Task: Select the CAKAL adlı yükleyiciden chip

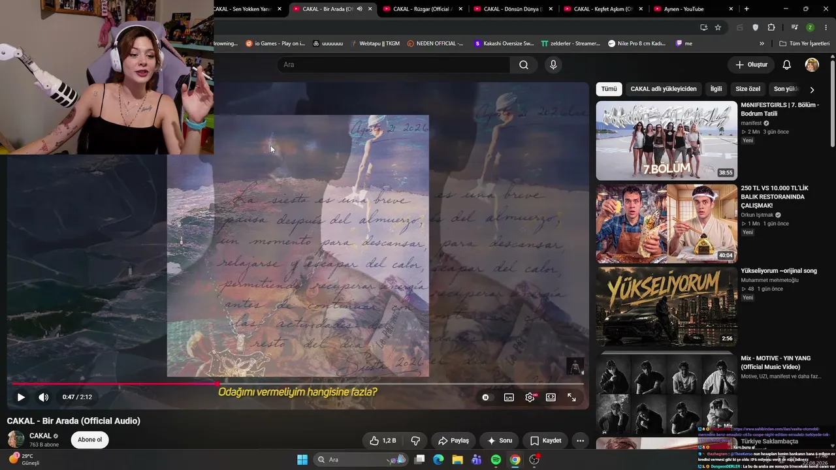Action: click(664, 89)
